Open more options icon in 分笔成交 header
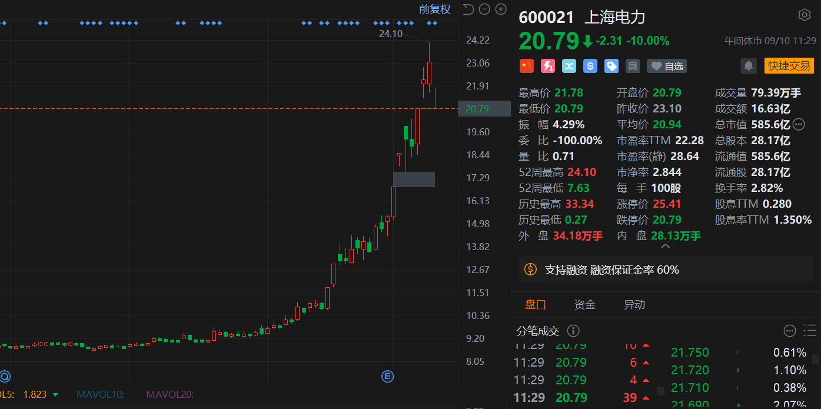The width and height of the screenshot is (821, 409). coord(790,331)
